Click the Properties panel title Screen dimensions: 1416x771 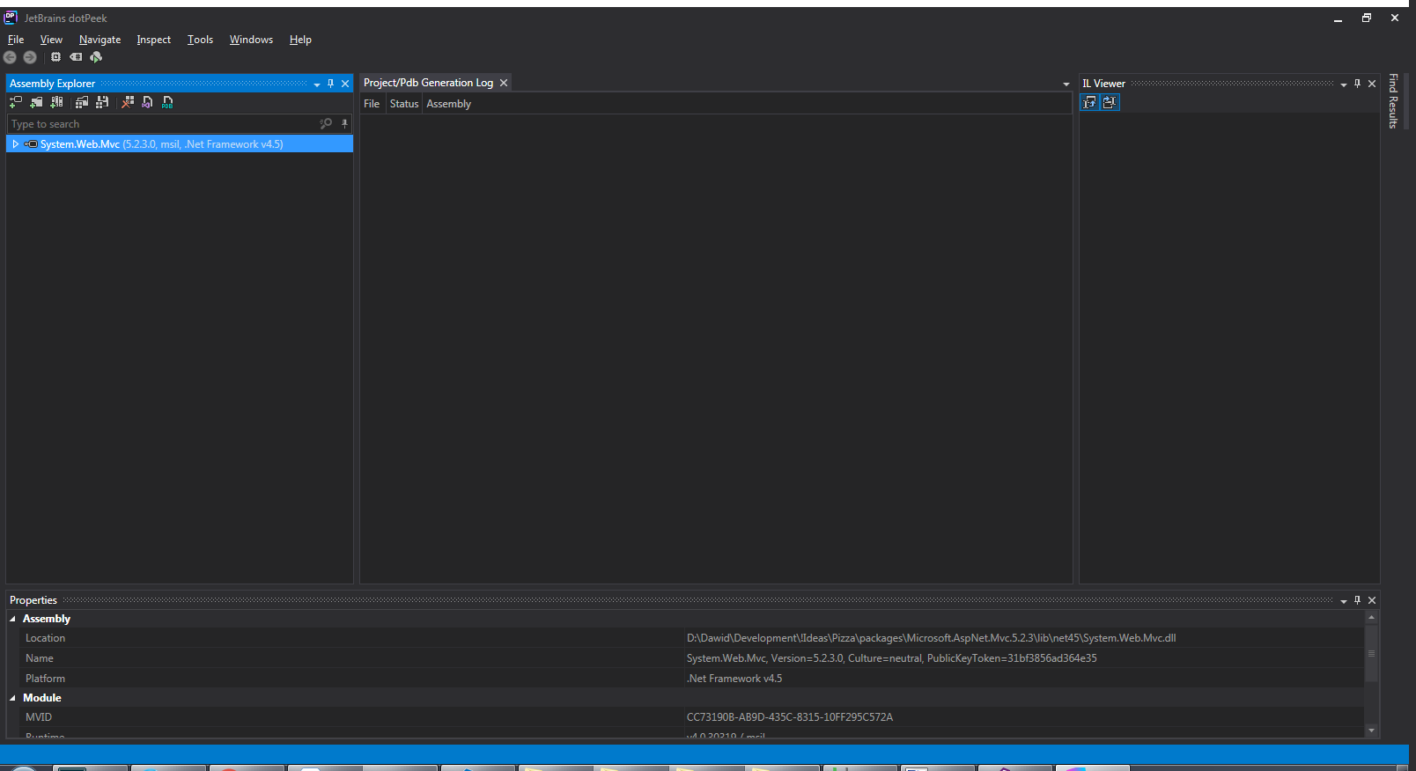click(x=33, y=600)
